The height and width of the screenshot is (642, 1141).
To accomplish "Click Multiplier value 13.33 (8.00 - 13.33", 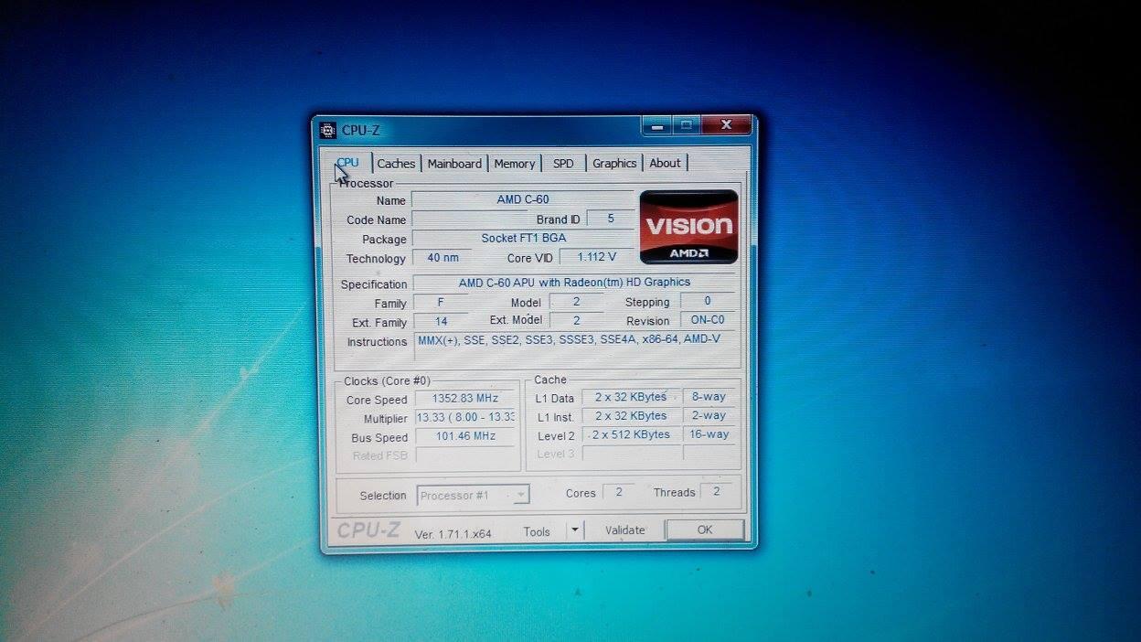I will click(465, 417).
